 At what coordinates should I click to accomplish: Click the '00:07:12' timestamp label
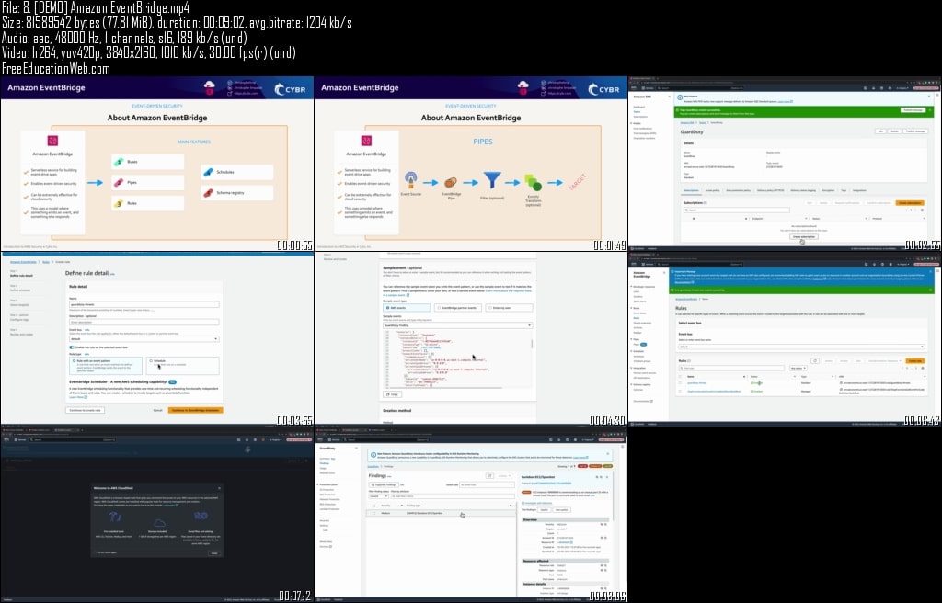pos(295,597)
